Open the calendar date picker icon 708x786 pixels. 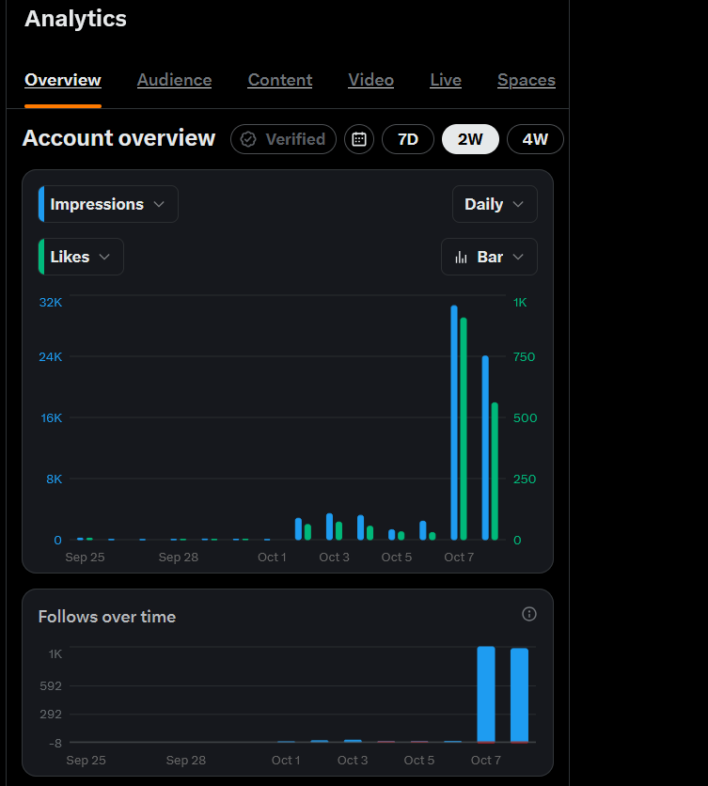tap(359, 139)
